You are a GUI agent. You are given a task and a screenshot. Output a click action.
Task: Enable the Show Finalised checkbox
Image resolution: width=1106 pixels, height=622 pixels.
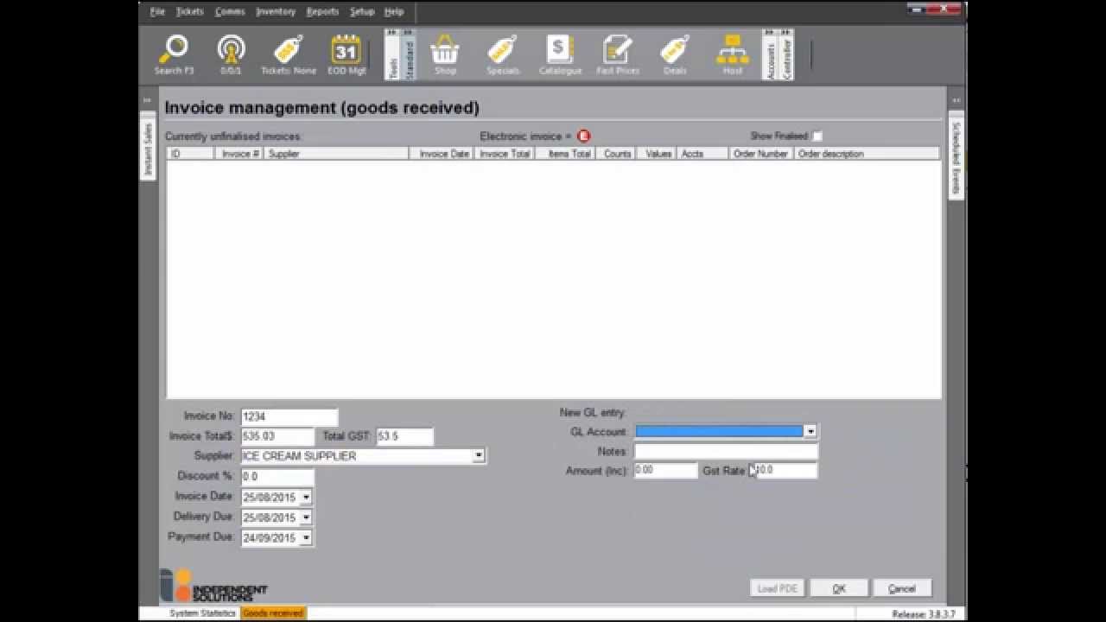coord(817,136)
